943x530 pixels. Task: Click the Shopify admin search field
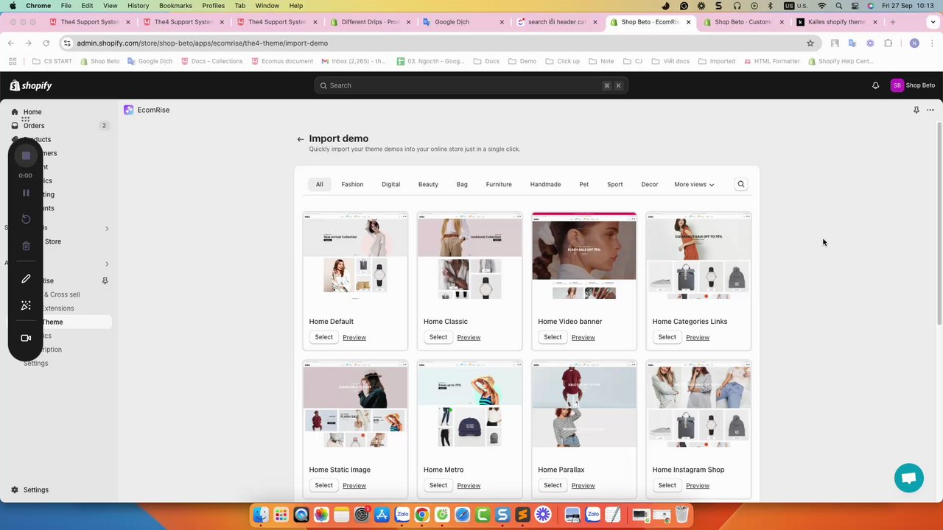point(471,85)
